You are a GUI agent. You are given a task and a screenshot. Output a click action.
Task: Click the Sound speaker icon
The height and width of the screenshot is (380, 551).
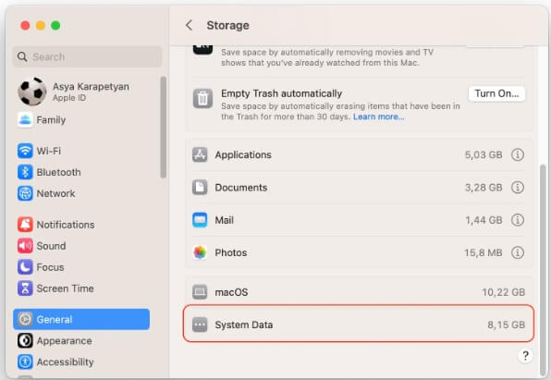(25, 246)
